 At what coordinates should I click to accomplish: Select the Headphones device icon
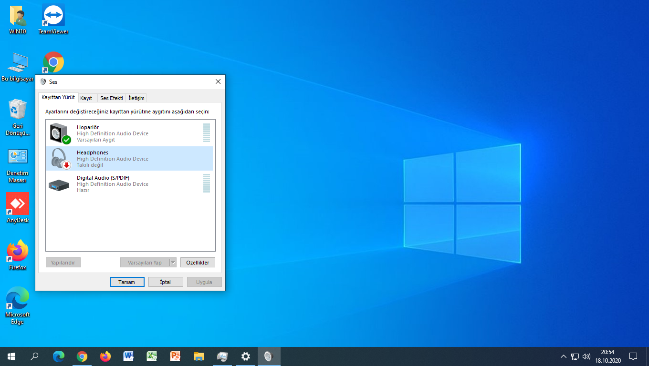click(x=60, y=159)
